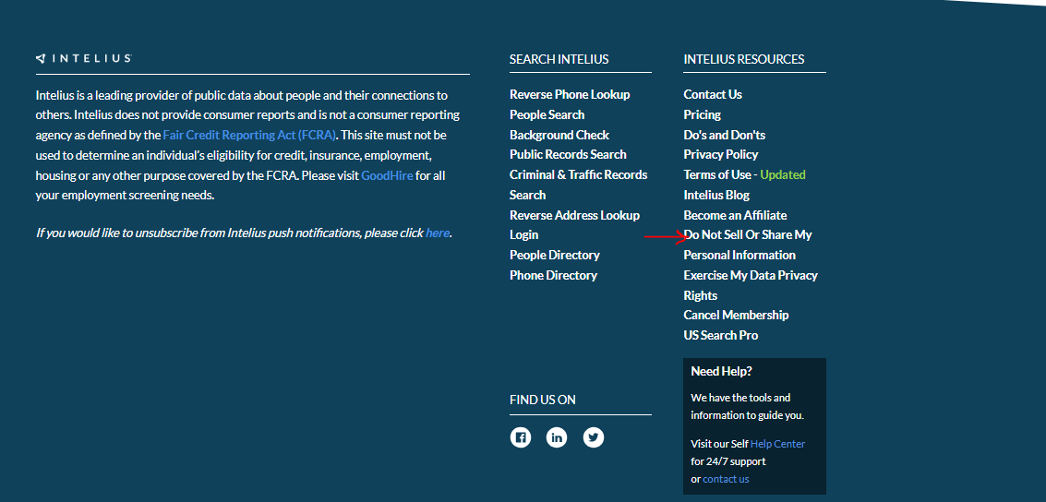
Task: Click 'contact us' in Need Help box
Action: (x=726, y=479)
